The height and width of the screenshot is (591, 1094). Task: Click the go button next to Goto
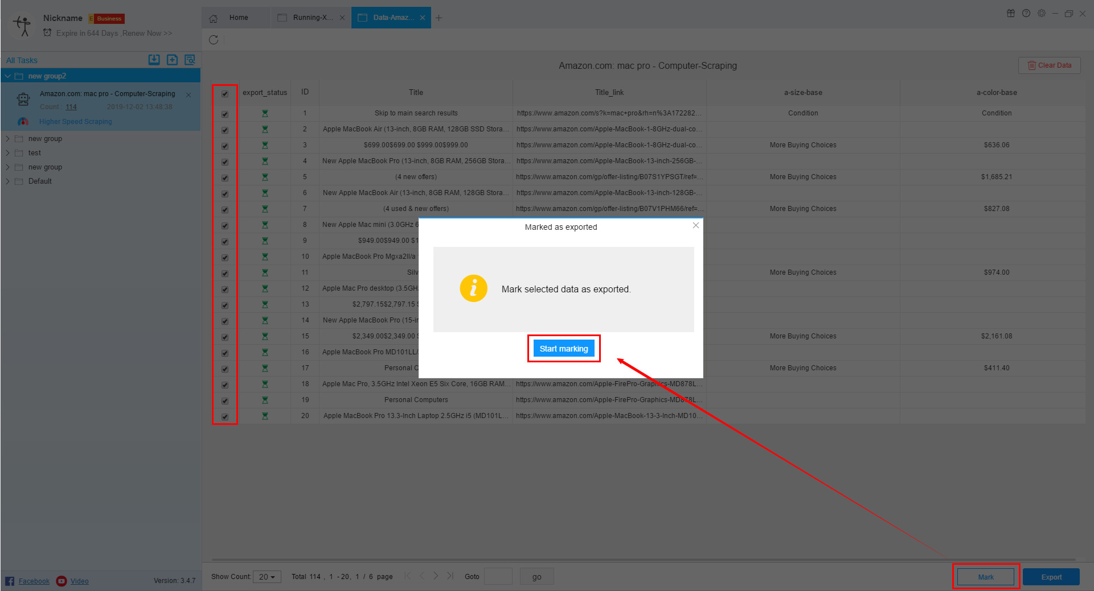(x=536, y=577)
